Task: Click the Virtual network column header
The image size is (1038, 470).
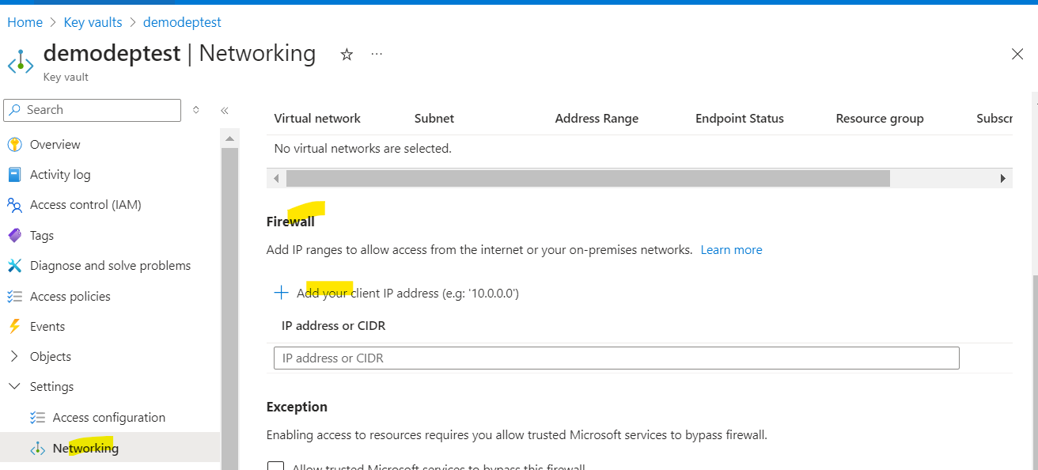Action: (317, 119)
